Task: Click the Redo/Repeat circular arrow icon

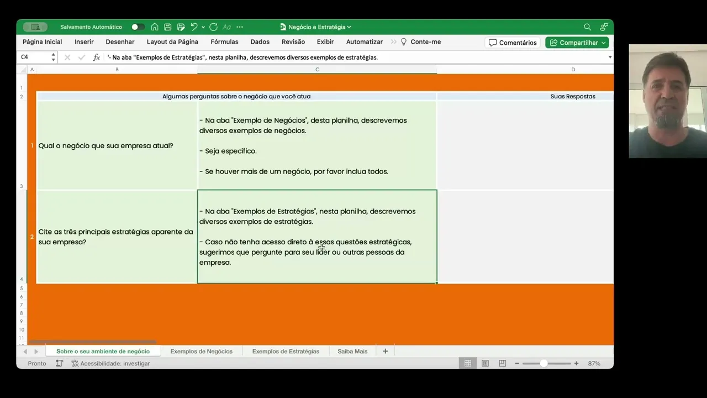Action: tap(213, 27)
